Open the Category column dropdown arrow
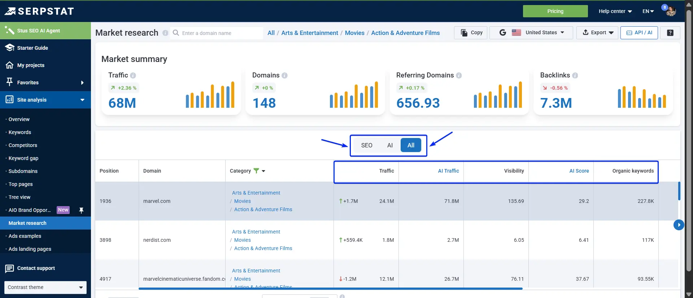Screen dimensions: 693x298 (x=263, y=171)
